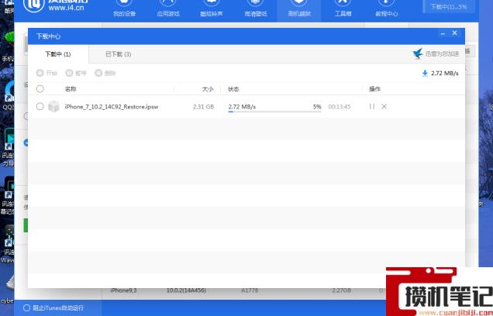This screenshot has height=316, width=493.
Task: Click 2.27GB size cell in background list
Action: (x=341, y=290)
